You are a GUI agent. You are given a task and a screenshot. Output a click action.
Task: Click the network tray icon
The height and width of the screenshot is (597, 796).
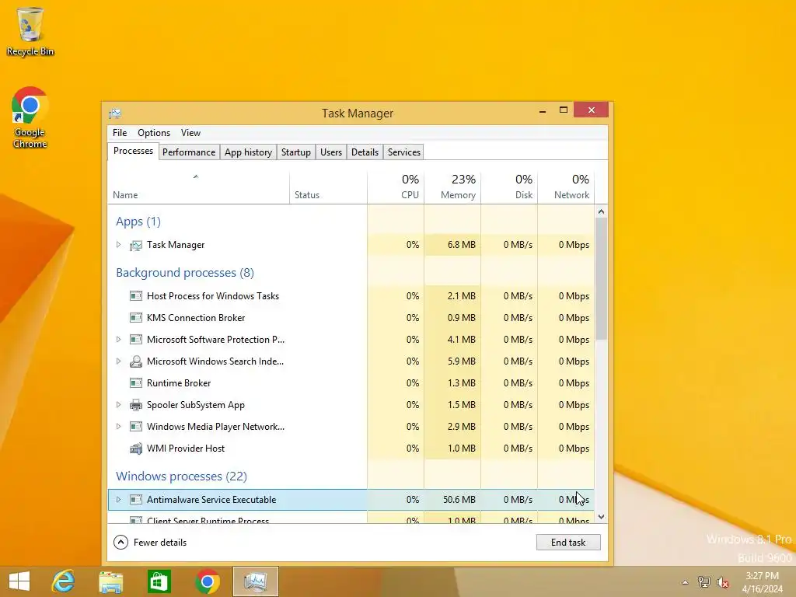coord(703,582)
